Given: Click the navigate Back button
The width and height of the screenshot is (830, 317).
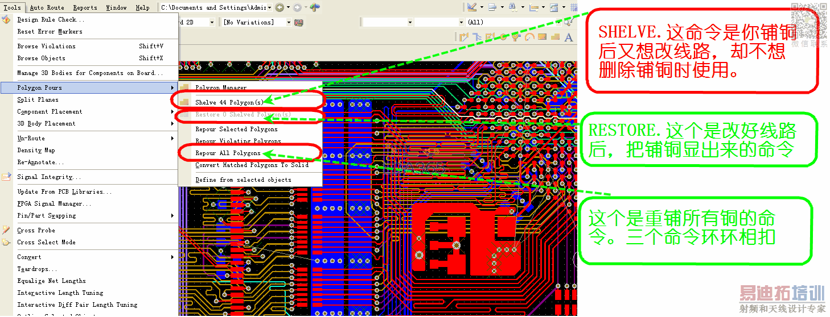Looking at the screenshot, I should tap(279, 7).
